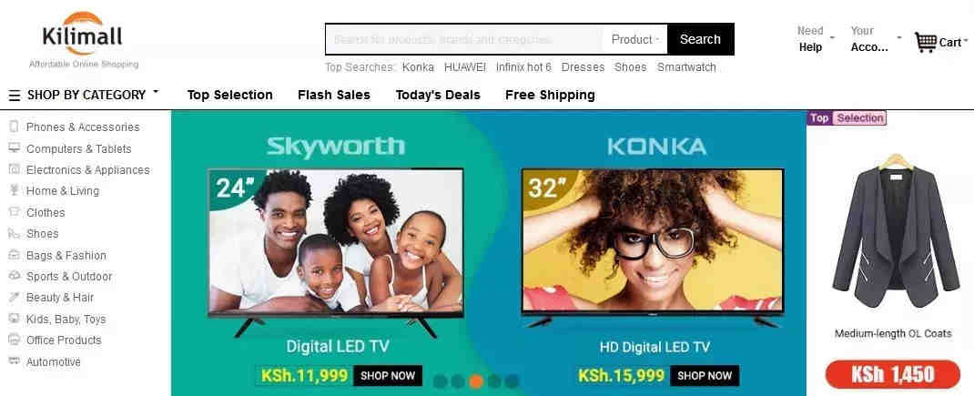Open the Automotive category icon
Screen dimensions: 974x396
(x=15, y=361)
